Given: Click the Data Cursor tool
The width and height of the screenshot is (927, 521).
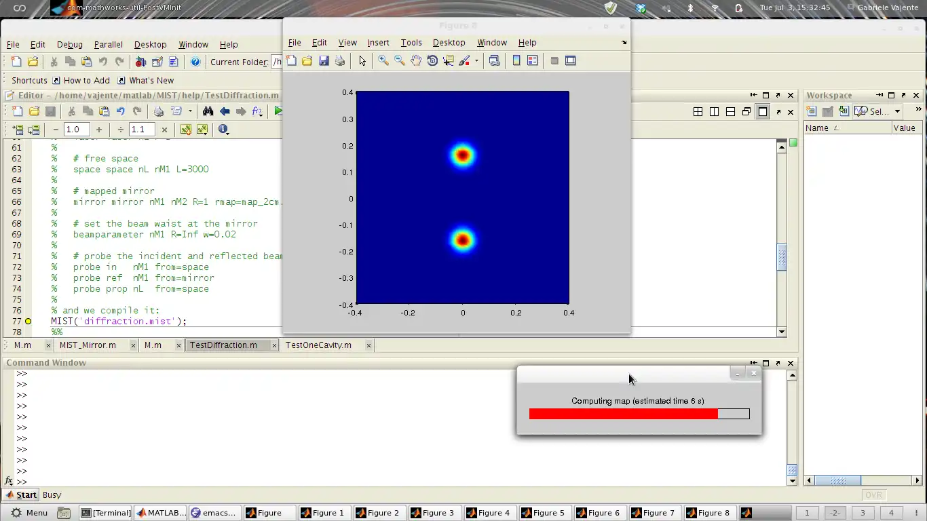Looking at the screenshot, I should click(x=448, y=61).
